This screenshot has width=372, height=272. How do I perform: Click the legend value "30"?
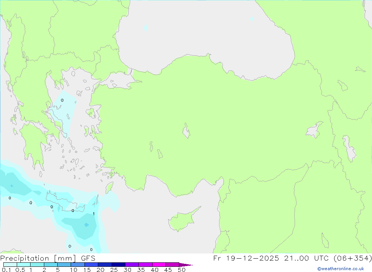[x=127, y=270]
